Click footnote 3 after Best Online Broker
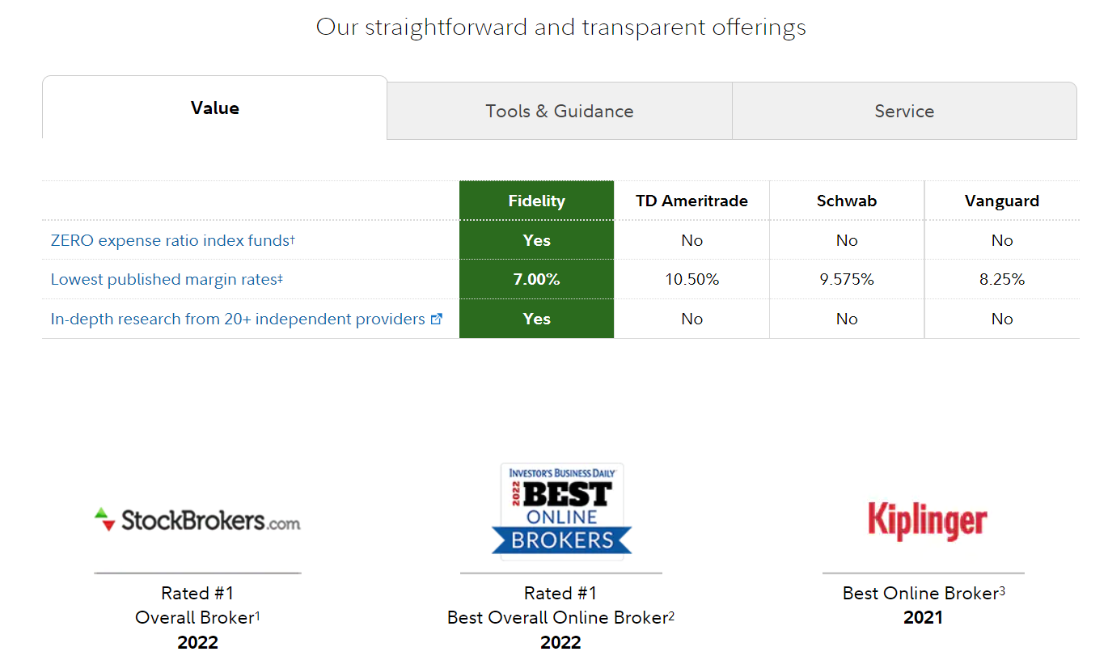 [x=1002, y=590]
